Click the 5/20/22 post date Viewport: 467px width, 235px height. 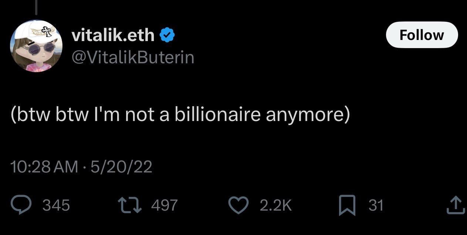tap(121, 167)
